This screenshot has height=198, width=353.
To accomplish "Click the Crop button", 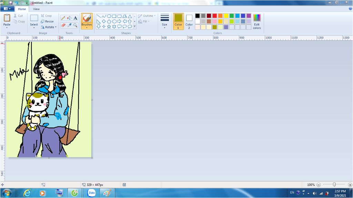I will pyautogui.click(x=47, y=16).
